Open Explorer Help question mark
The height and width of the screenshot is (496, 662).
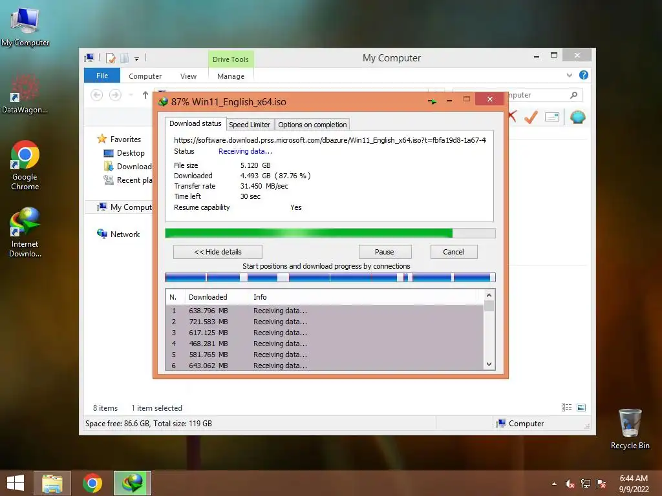tap(584, 75)
